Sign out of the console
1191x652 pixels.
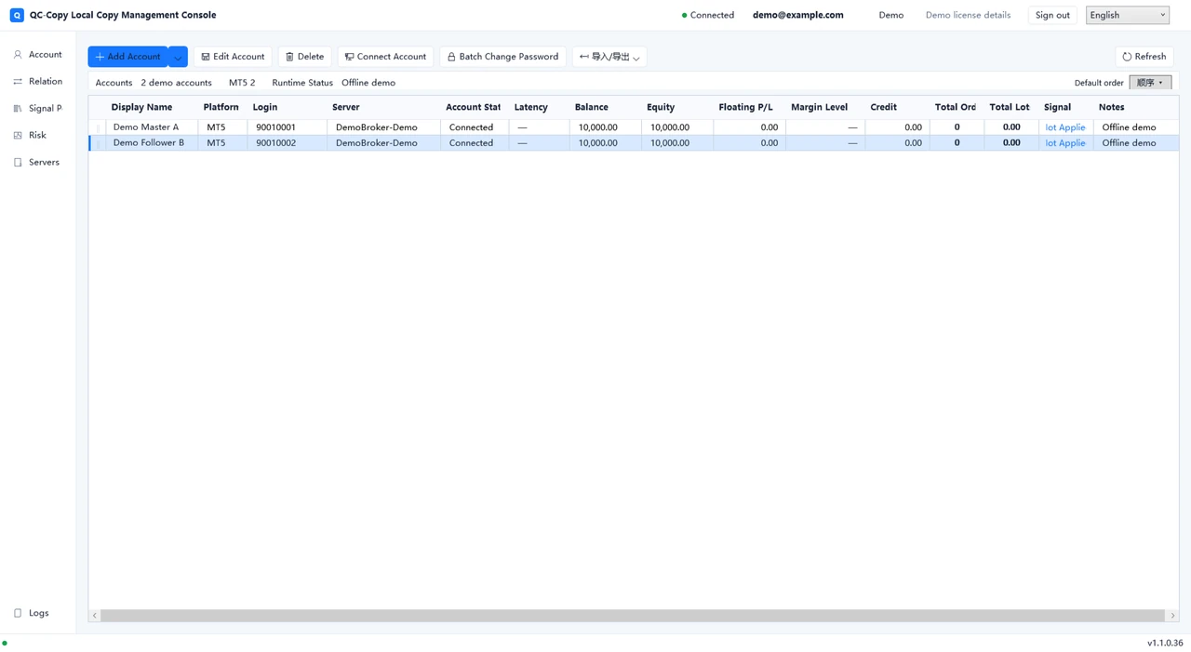pos(1052,15)
